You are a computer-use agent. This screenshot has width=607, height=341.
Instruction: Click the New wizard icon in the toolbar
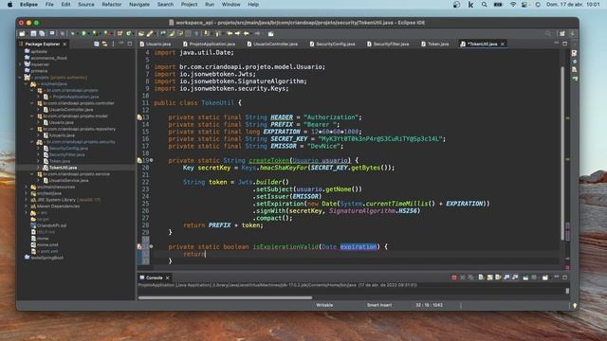point(23,34)
